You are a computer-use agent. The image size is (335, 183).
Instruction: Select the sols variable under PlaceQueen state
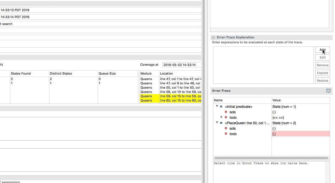tap(233, 129)
